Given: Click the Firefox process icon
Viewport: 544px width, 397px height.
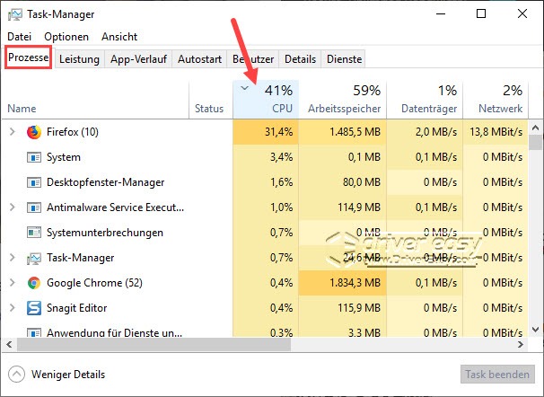Looking at the screenshot, I should (33, 132).
